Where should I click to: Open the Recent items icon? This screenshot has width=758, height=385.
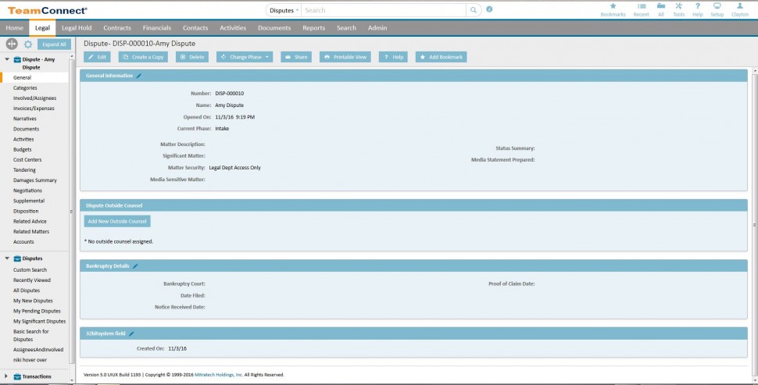tap(642, 6)
